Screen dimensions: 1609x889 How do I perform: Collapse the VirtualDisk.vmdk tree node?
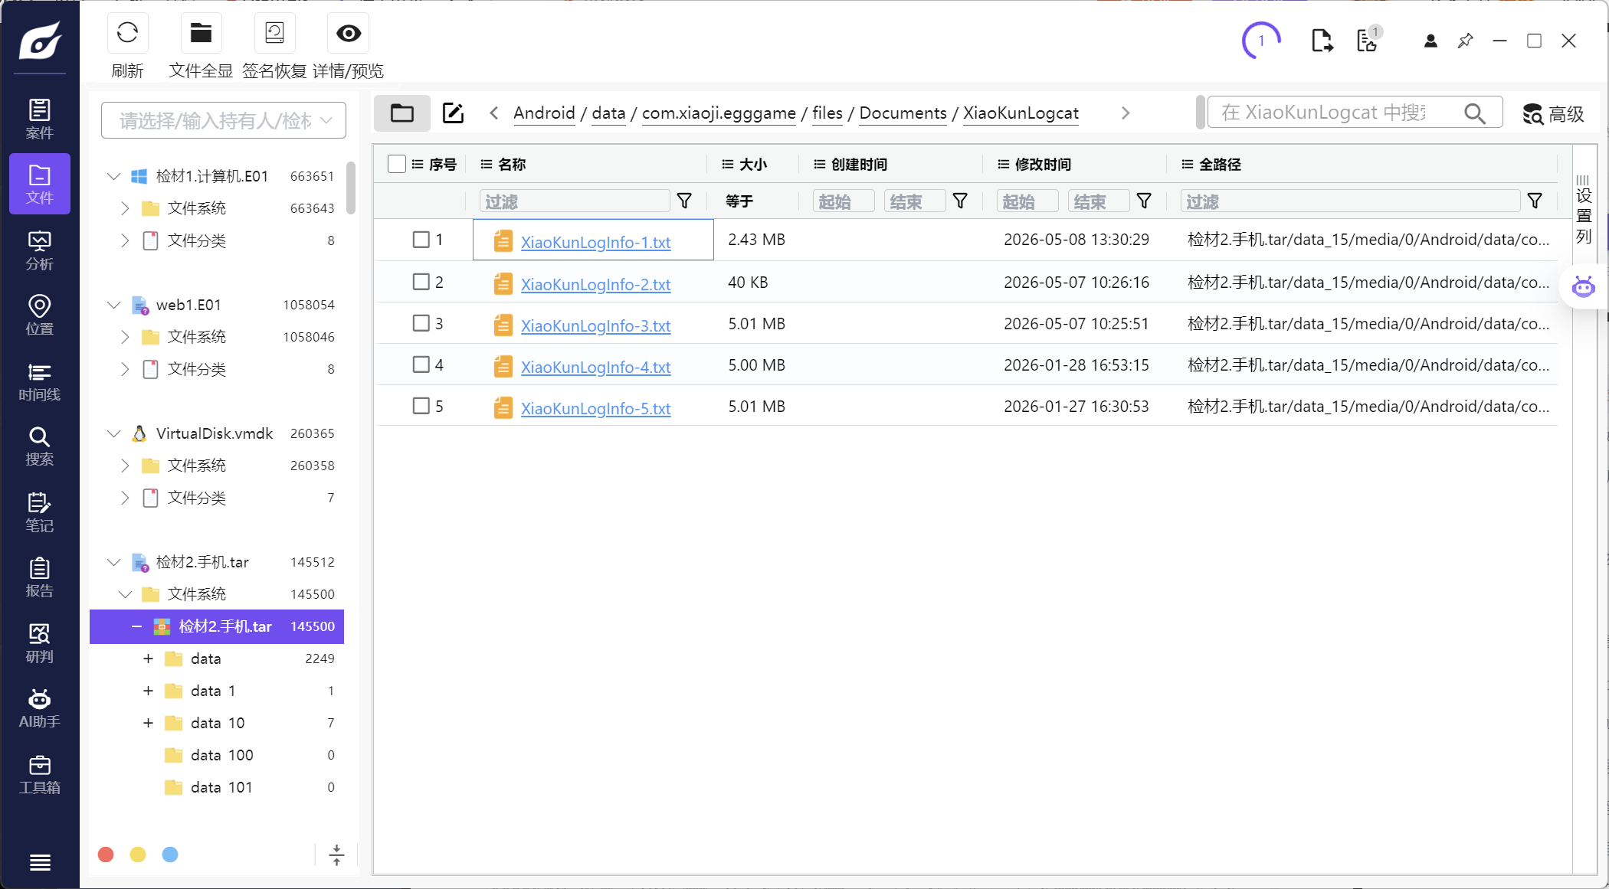(x=113, y=433)
